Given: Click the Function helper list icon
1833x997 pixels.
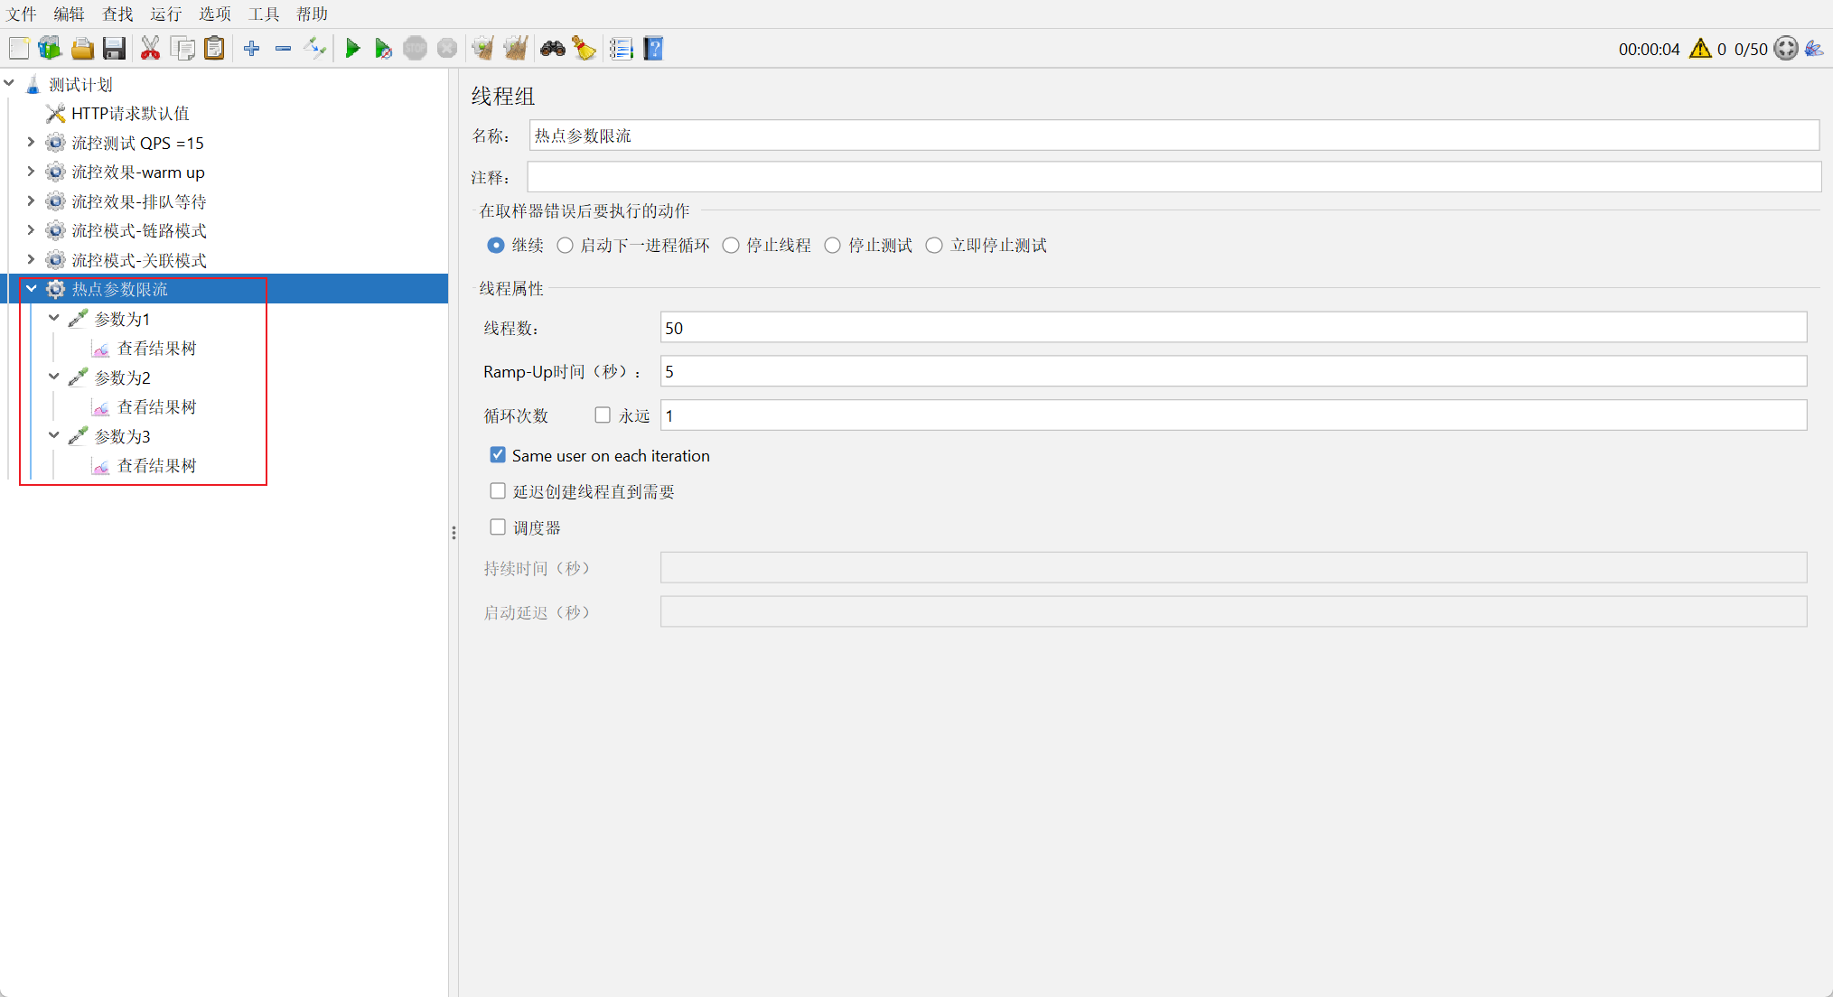Looking at the screenshot, I should point(621,49).
